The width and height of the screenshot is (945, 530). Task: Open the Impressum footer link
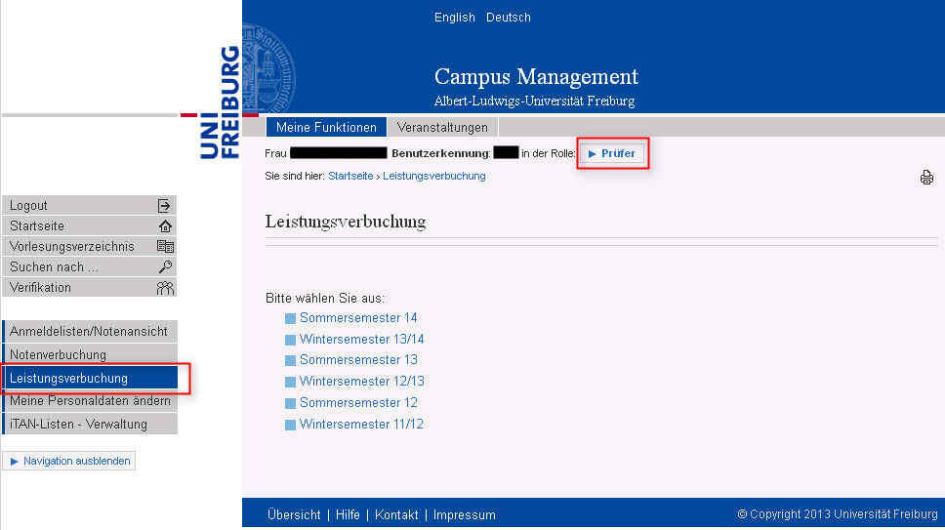point(464,515)
